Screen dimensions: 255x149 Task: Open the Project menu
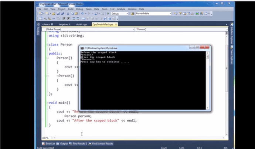[x=61, y=9]
